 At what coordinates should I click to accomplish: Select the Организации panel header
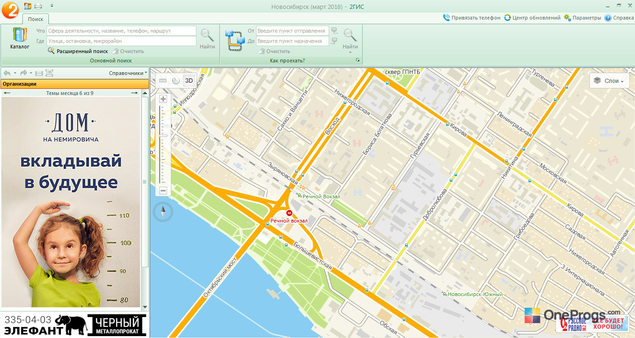pos(74,84)
